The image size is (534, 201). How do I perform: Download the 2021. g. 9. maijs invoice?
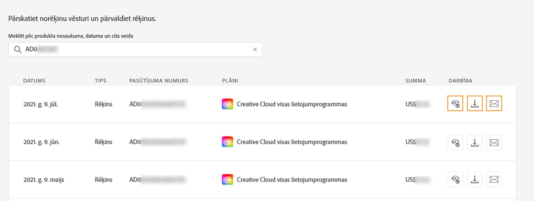click(474, 179)
